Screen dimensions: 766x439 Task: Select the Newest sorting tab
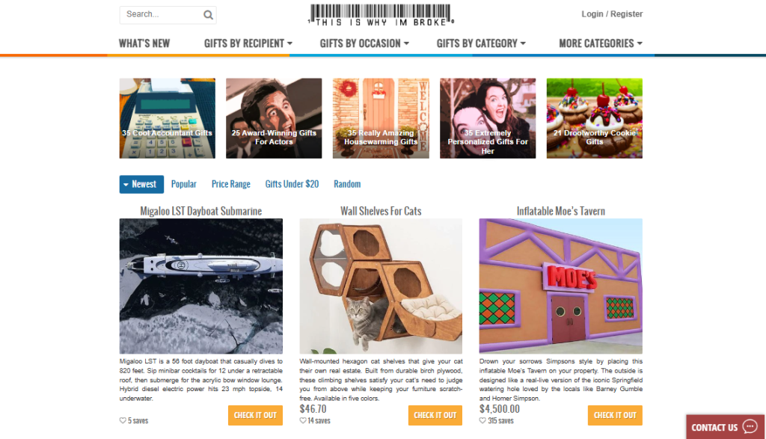coord(141,184)
